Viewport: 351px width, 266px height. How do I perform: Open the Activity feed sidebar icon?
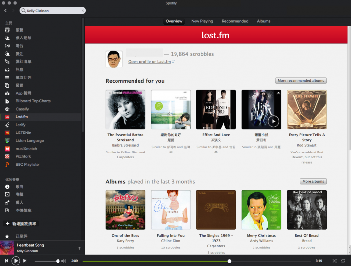[7, 38]
